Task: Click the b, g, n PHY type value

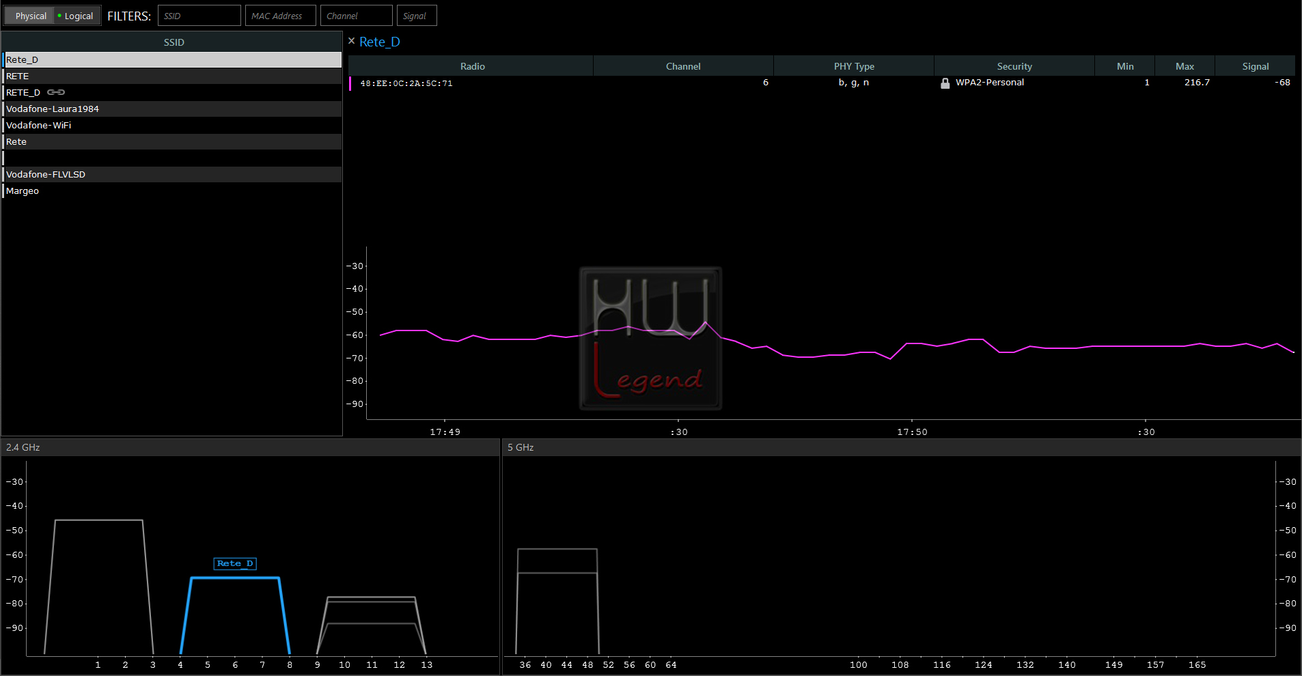Action: 854,83
